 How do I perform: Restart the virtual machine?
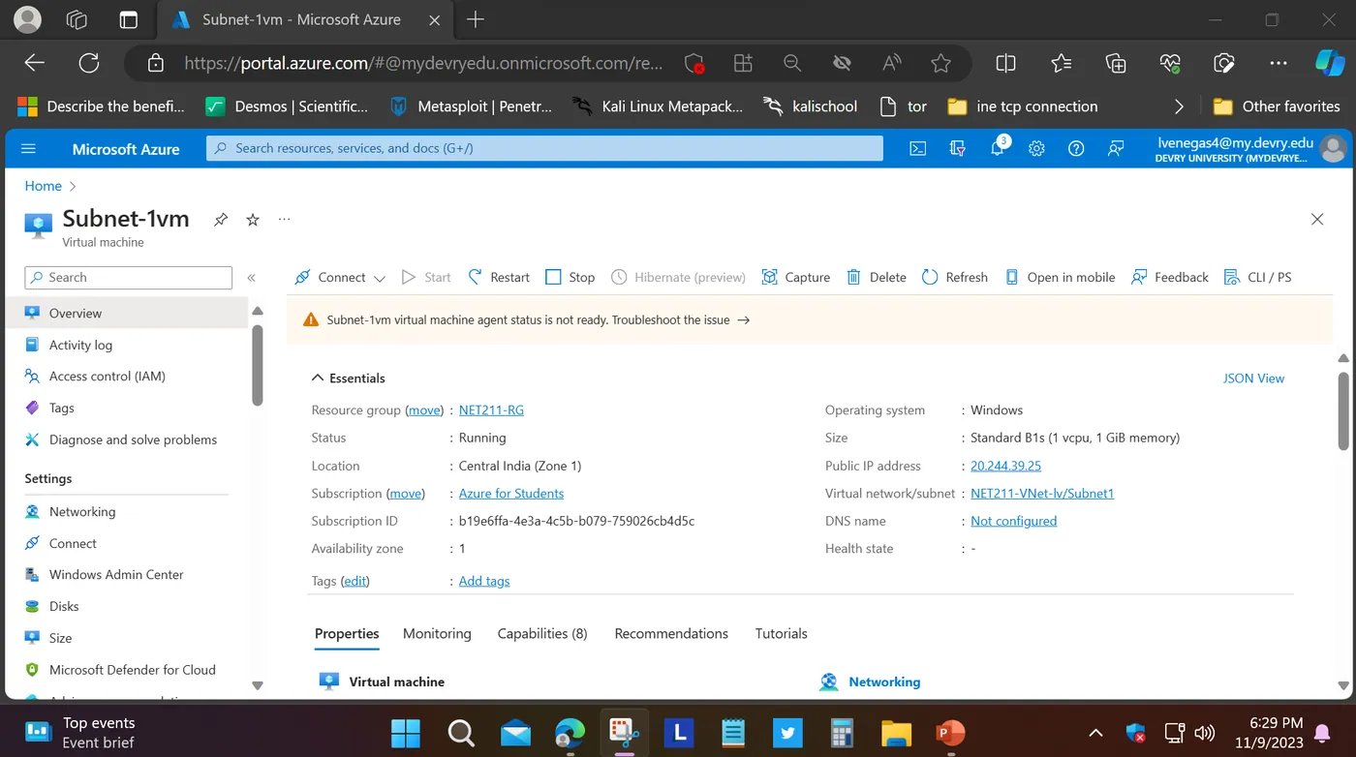499,277
